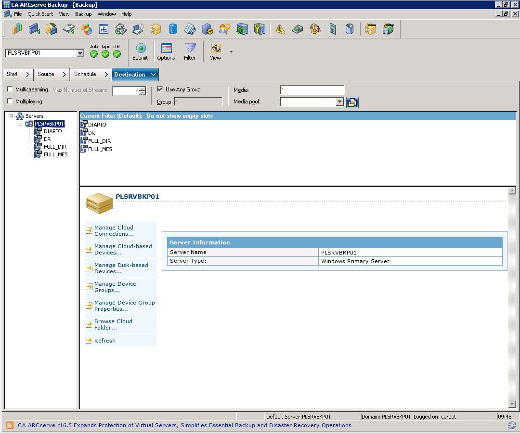Viewport: 520px width, 433px height.
Task: Open the blue database cylinder icon
Action: 173,29
